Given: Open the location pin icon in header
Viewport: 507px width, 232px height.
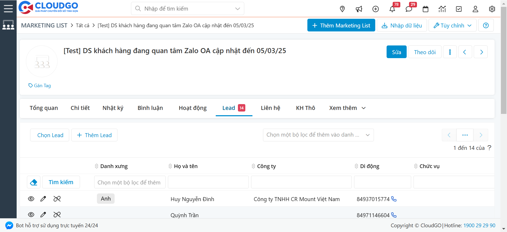Looking at the screenshot, I should [x=342, y=9].
